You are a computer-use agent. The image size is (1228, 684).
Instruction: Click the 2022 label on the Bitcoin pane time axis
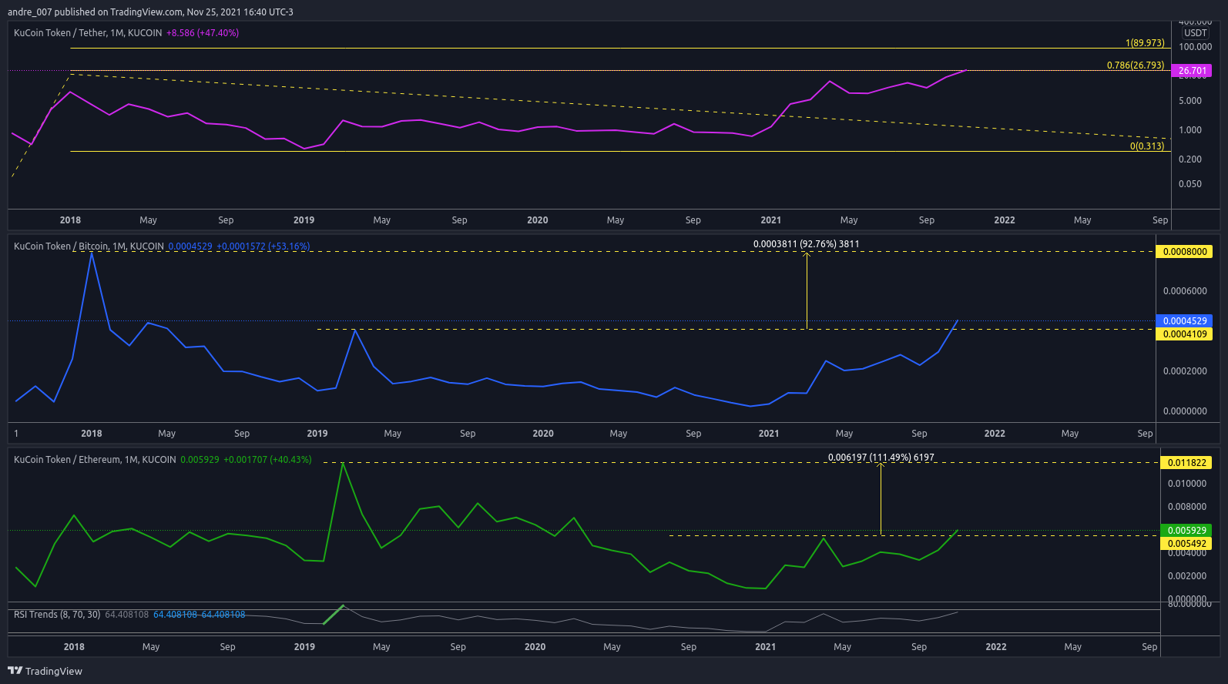pos(995,434)
